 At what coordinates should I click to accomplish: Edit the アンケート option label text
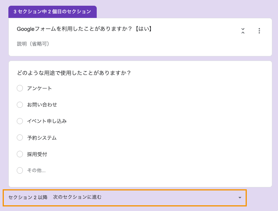tap(39, 88)
